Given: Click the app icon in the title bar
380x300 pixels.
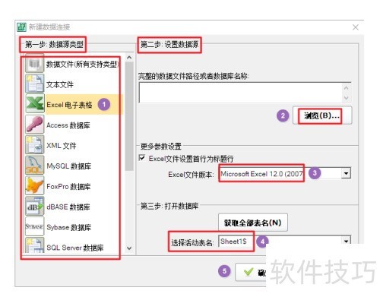Looking at the screenshot, I should (x=21, y=27).
